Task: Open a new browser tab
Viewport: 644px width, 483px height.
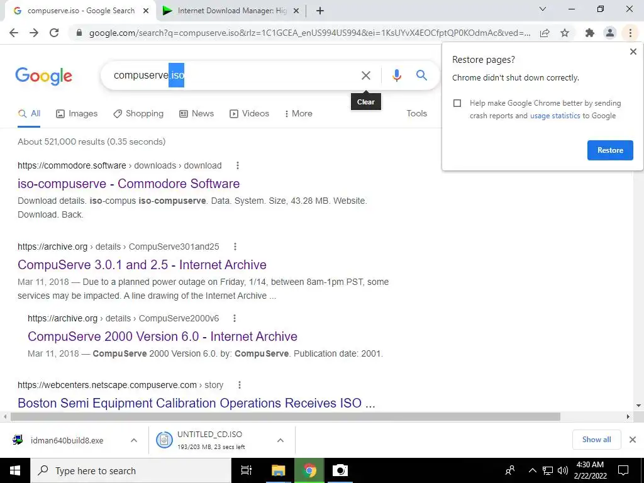Action: [x=320, y=11]
